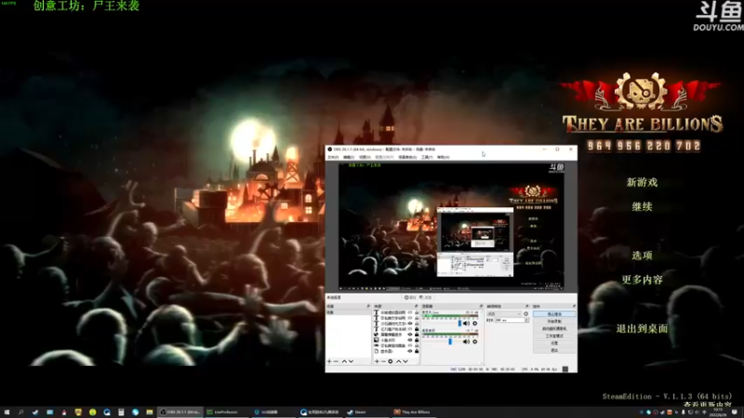Open the 编辑 menu in OBS

(350, 157)
